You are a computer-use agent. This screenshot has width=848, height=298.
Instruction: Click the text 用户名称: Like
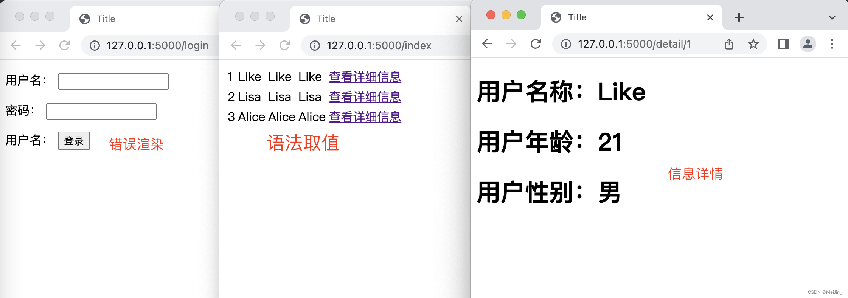pos(561,92)
